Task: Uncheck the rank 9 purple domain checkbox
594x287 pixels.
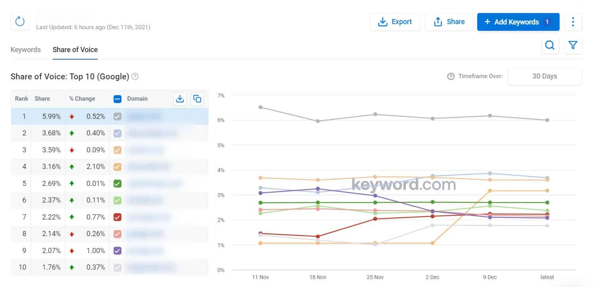Action: [x=118, y=251]
